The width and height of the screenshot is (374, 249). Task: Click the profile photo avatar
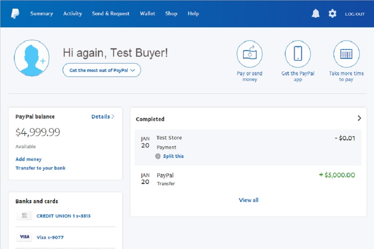coord(32,58)
